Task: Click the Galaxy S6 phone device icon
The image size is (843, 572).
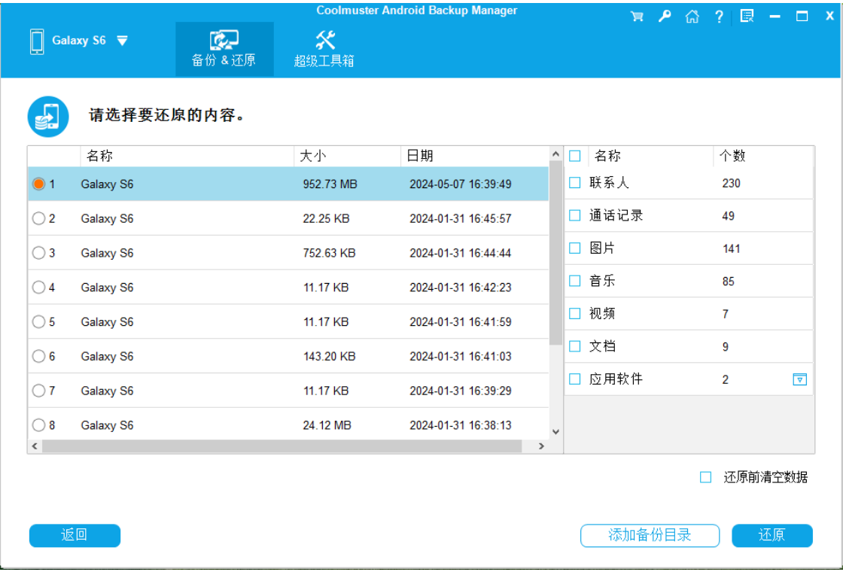Action: [37, 42]
